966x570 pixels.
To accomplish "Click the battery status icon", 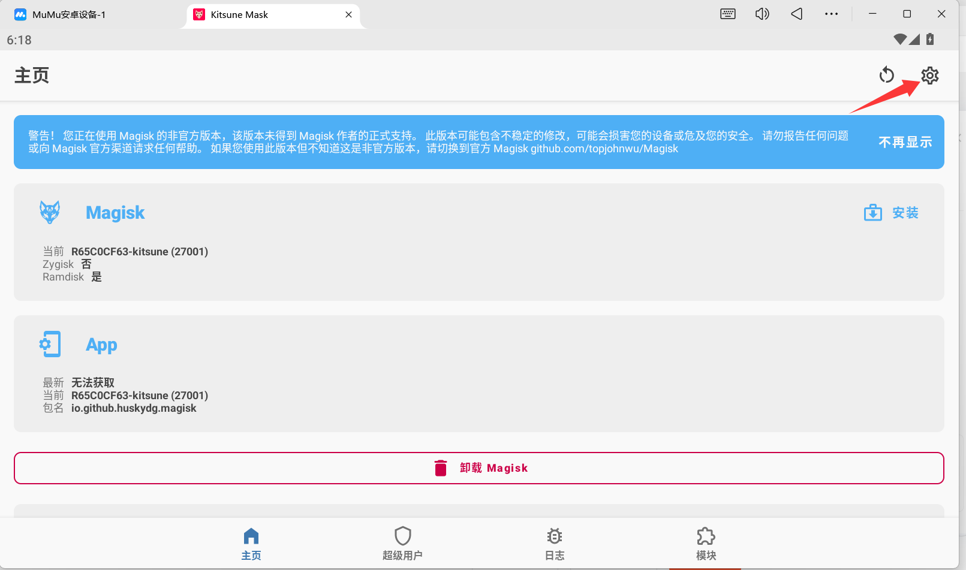I will (930, 40).
